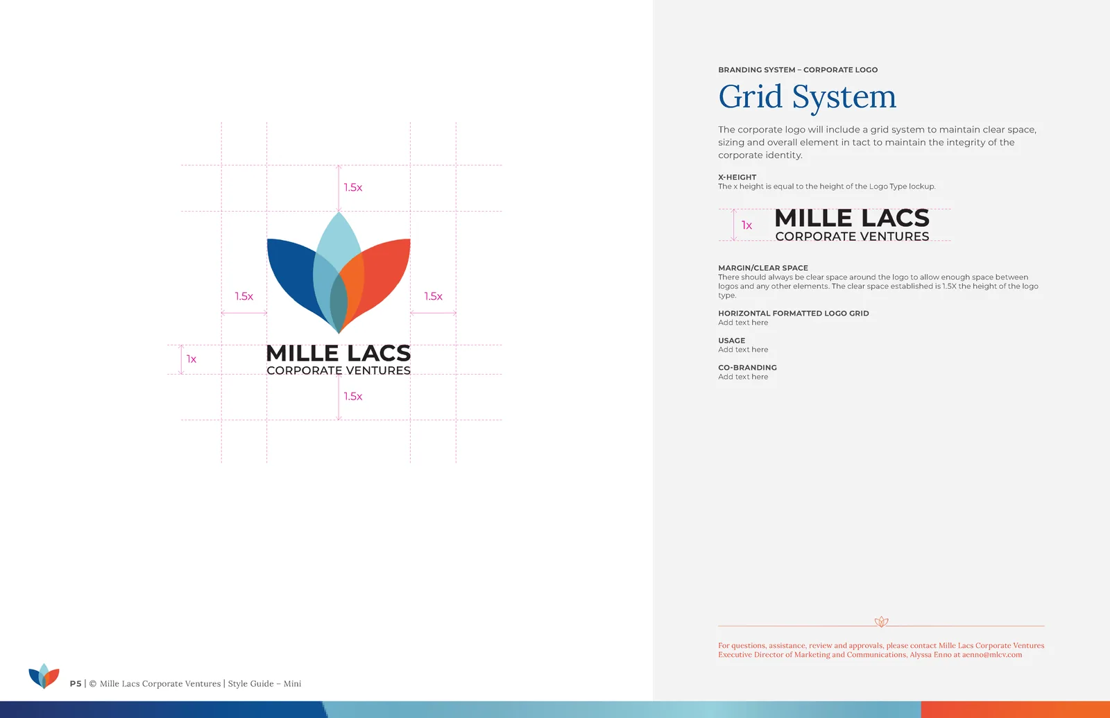Viewport: 1110px width, 718px height.
Task: Click the 'The x height is equal' sentence
Action: tap(827, 187)
